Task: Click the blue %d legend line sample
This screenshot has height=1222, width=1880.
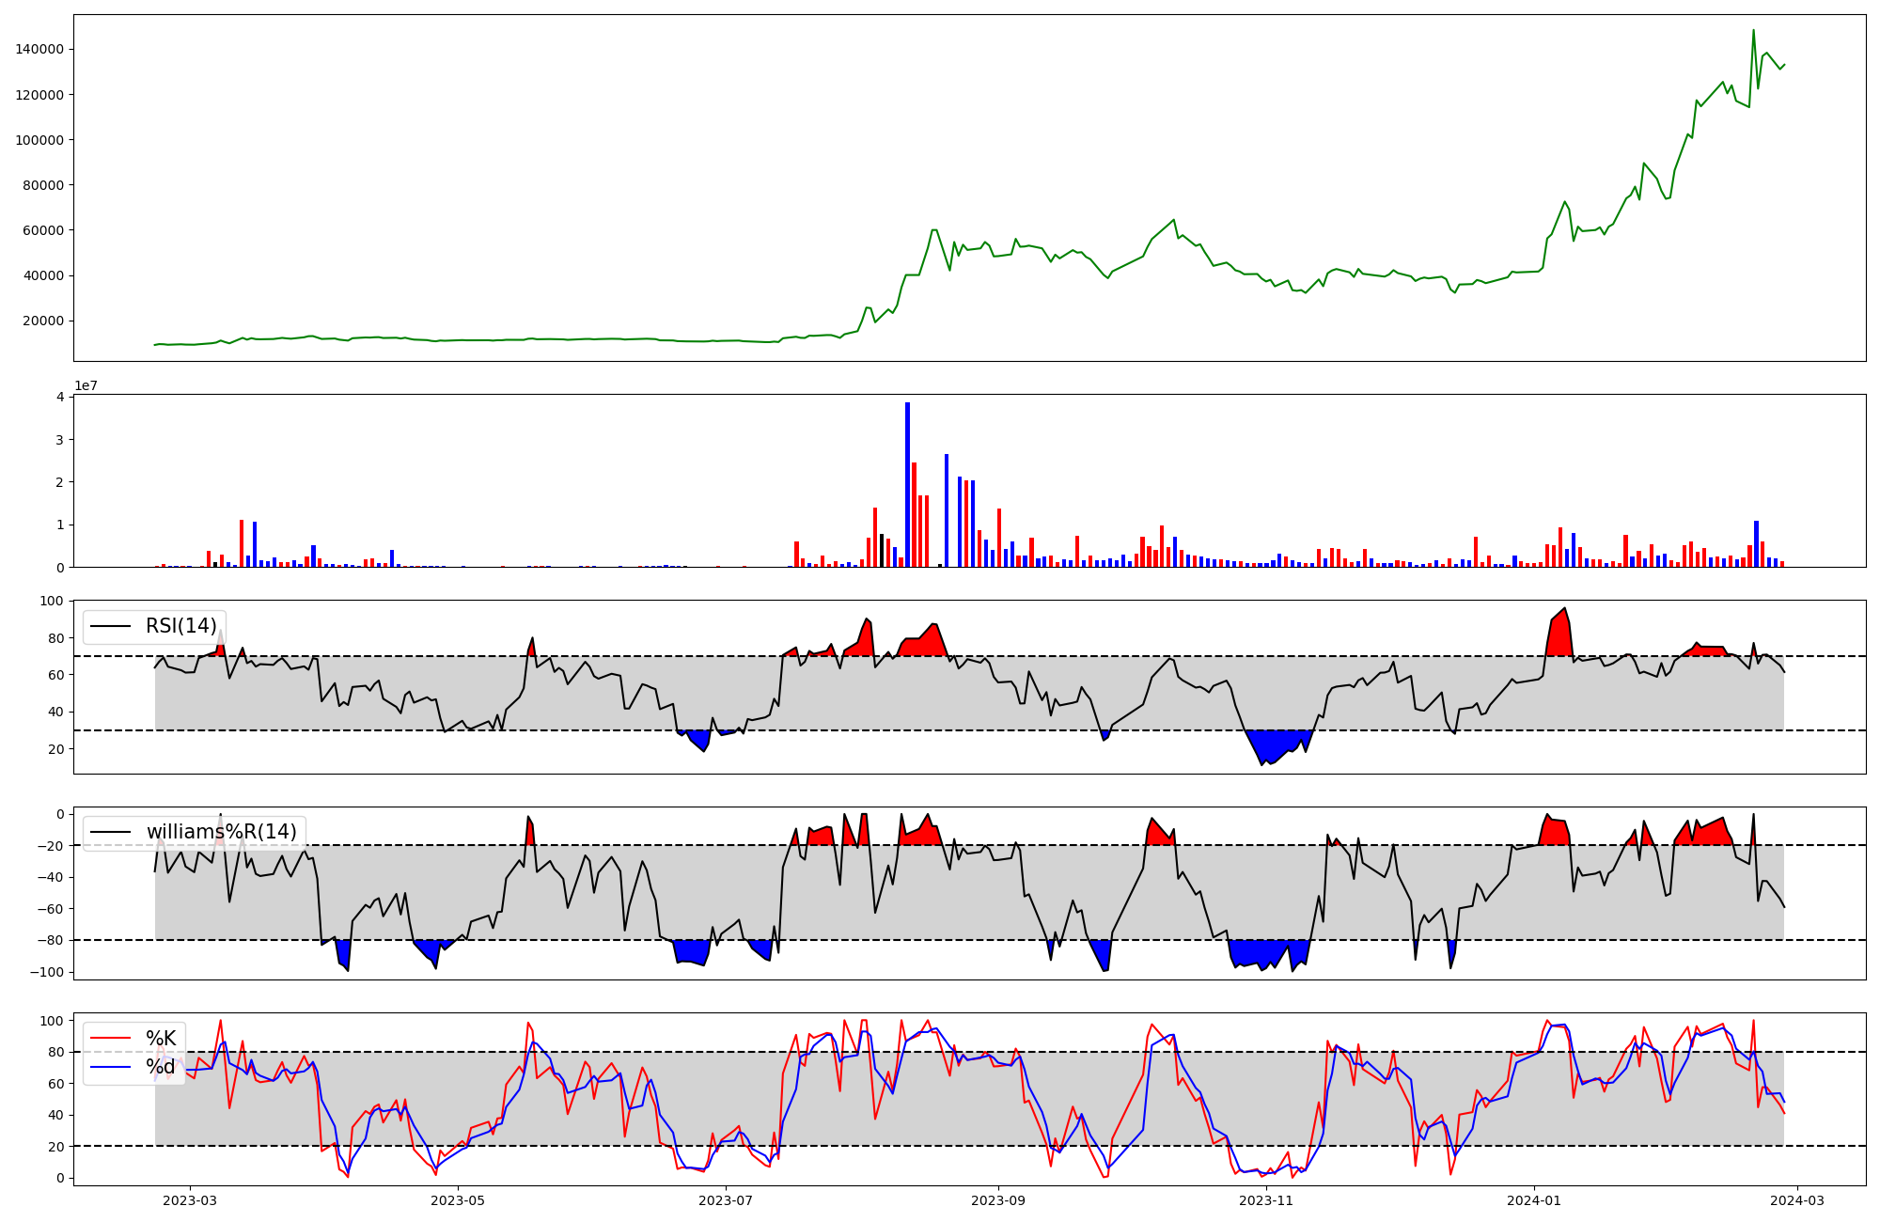Action: click(109, 1068)
